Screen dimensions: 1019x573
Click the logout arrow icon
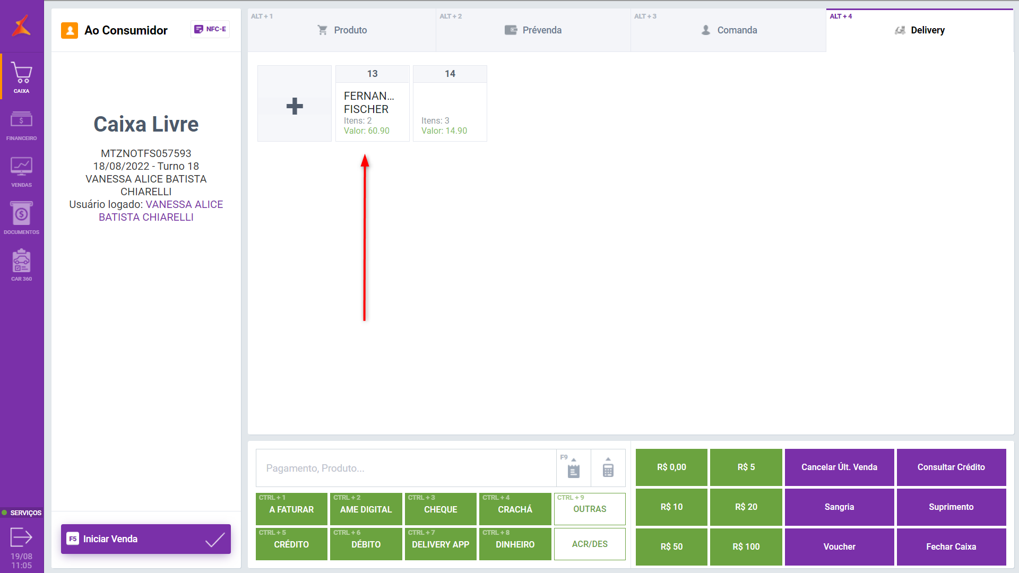tap(21, 537)
